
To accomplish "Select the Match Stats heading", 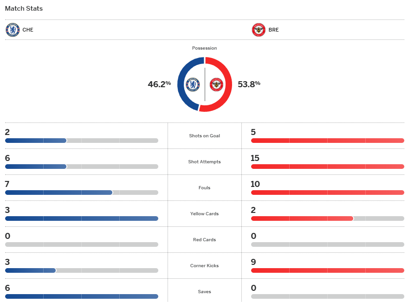I will 24,8.
